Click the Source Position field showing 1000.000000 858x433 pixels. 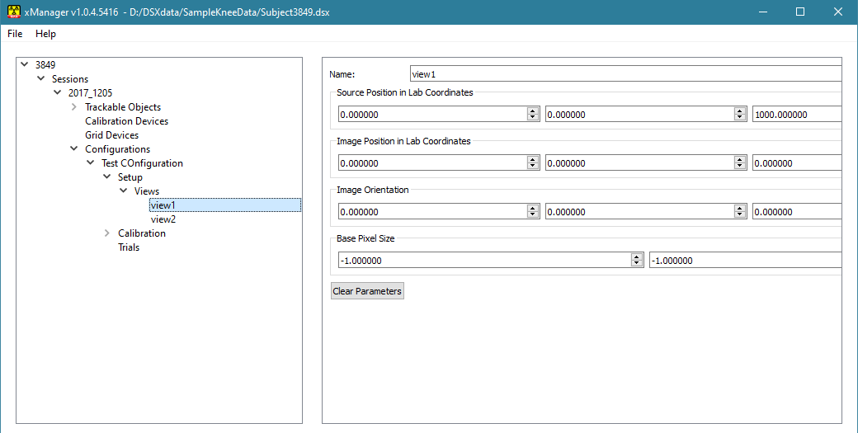point(797,115)
